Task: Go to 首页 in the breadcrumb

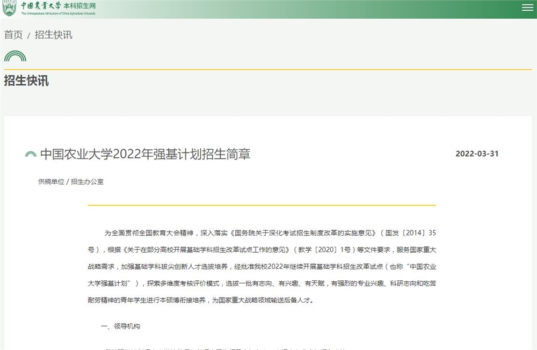Action: [x=13, y=34]
